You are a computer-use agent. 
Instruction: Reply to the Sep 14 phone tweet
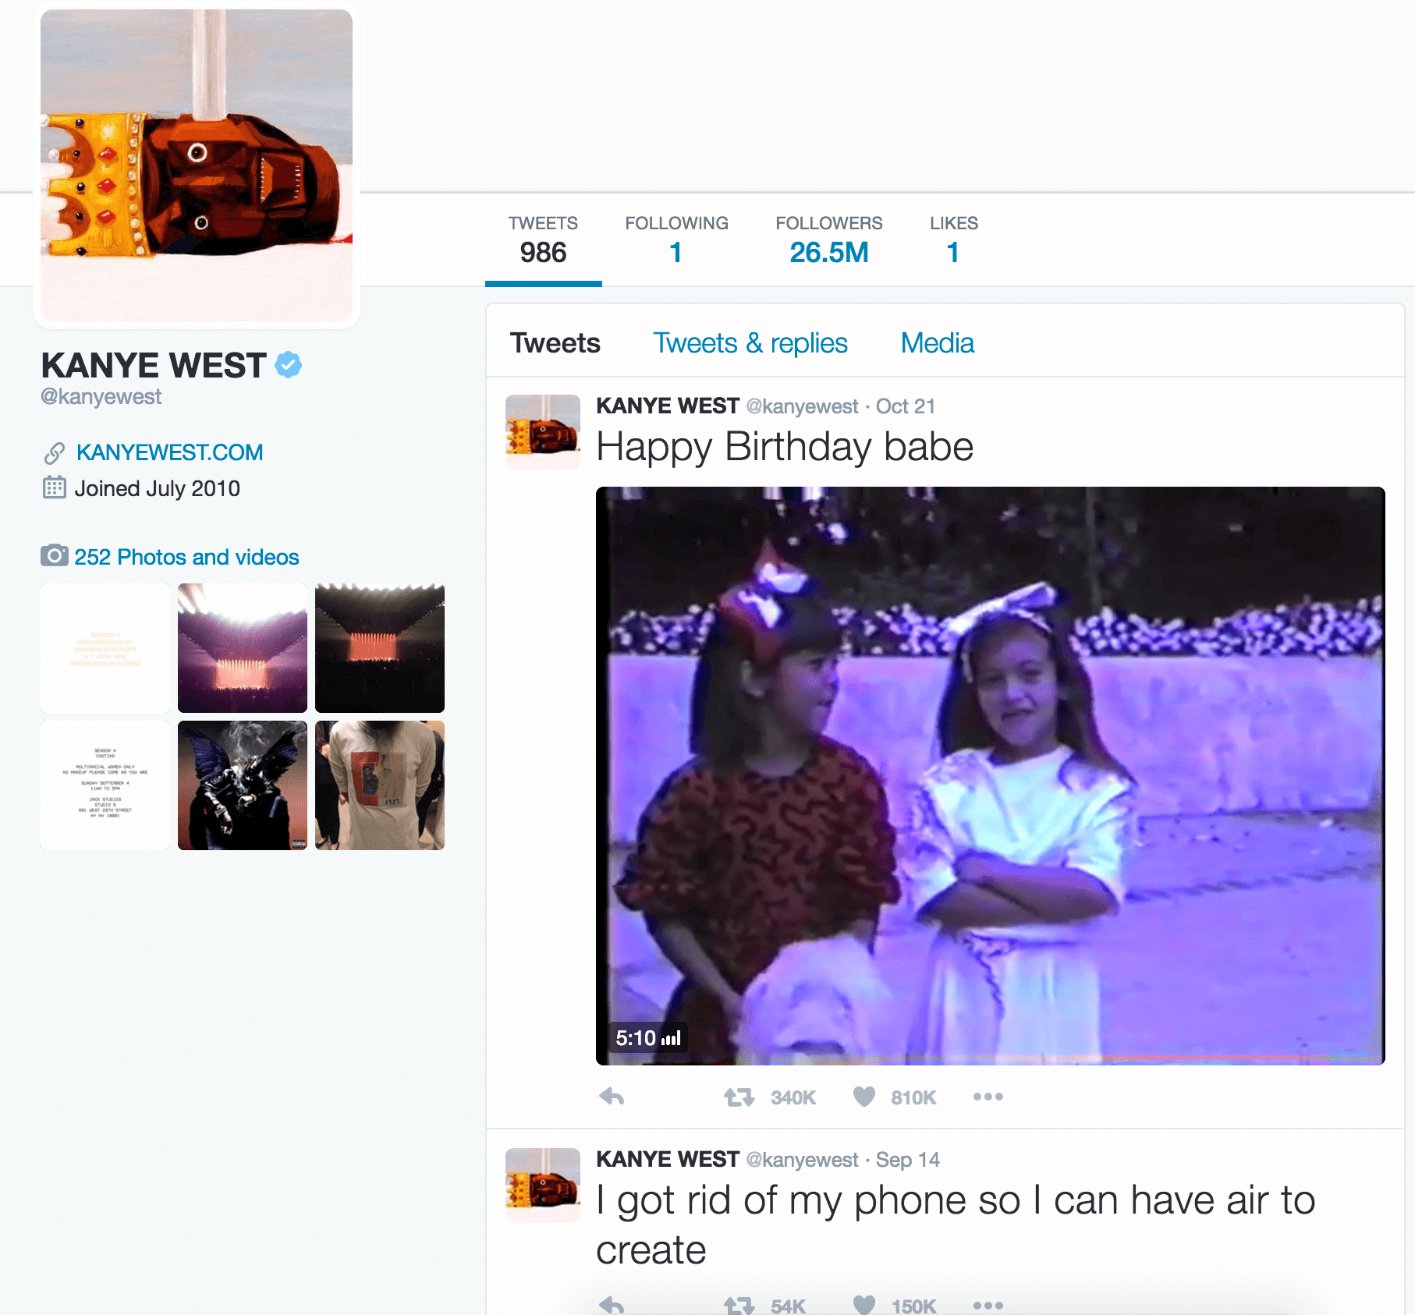point(612,1304)
